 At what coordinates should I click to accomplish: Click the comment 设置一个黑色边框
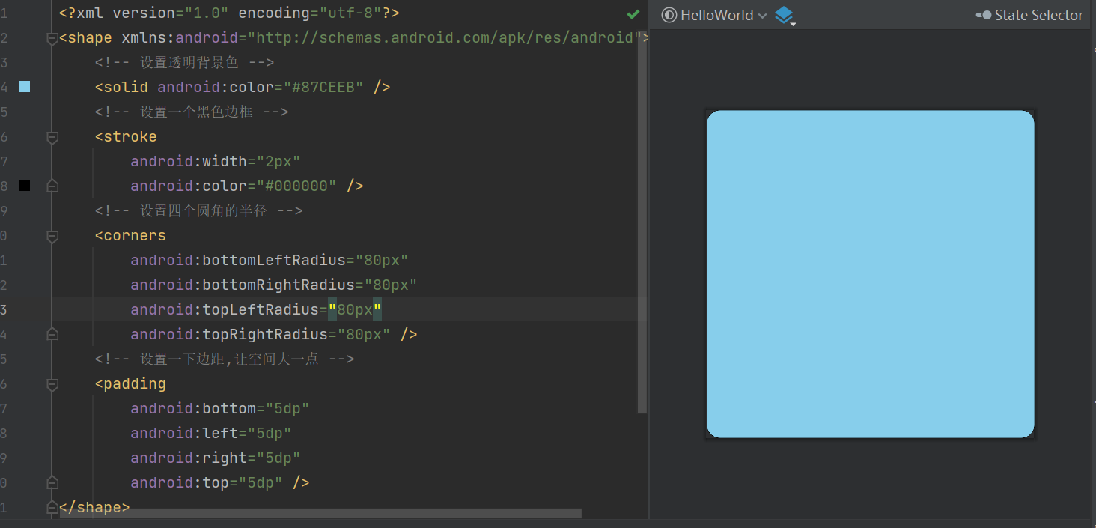[192, 112]
